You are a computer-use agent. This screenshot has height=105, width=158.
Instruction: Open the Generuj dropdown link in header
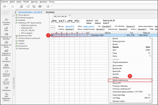point(90,20)
